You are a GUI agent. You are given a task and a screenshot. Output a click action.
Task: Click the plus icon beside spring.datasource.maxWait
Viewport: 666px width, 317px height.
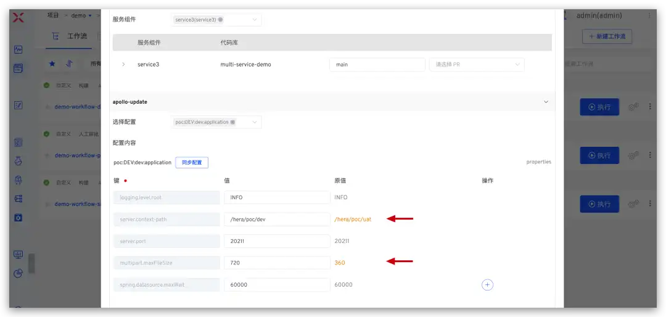point(487,285)
